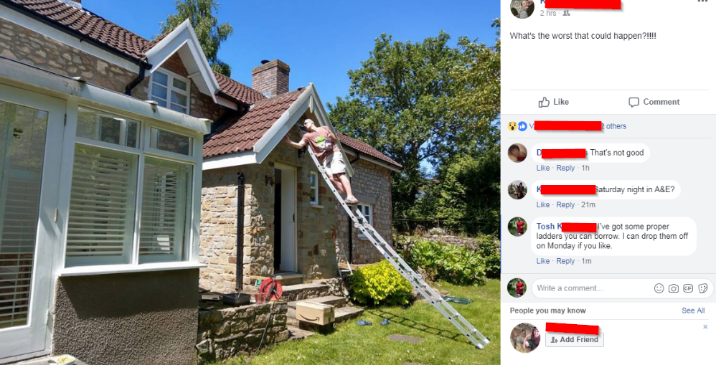716x365 pixels.
Task: Reply to the 'That's not good' comment
Action: point(565,168)
